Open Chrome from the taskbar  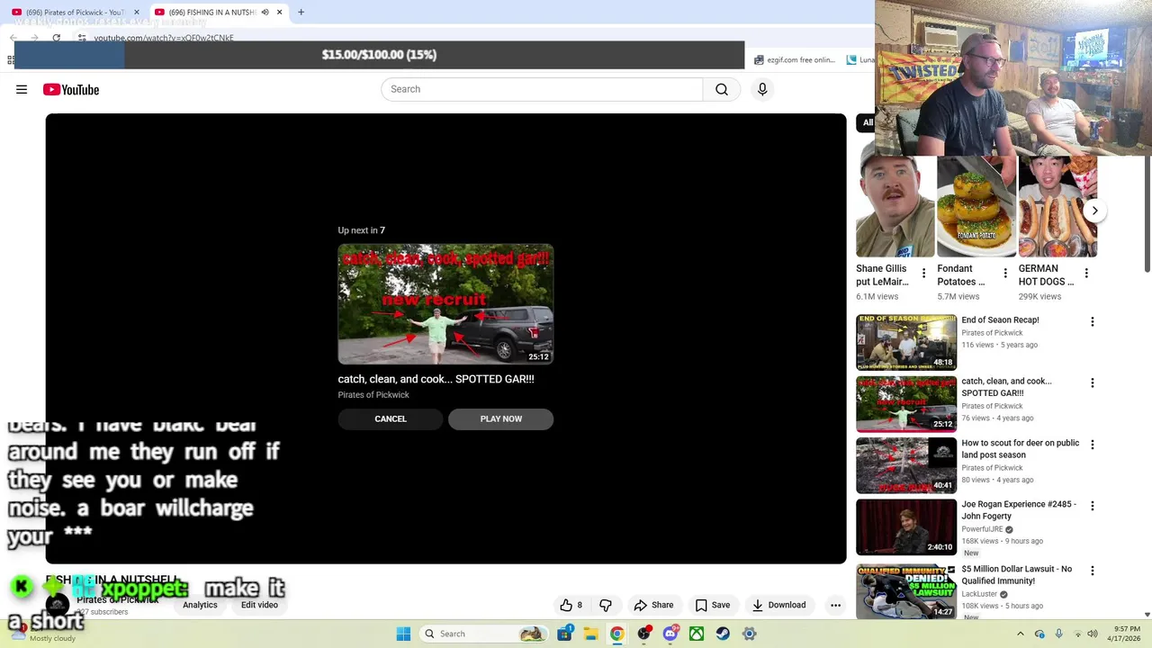tap(616, 634)
